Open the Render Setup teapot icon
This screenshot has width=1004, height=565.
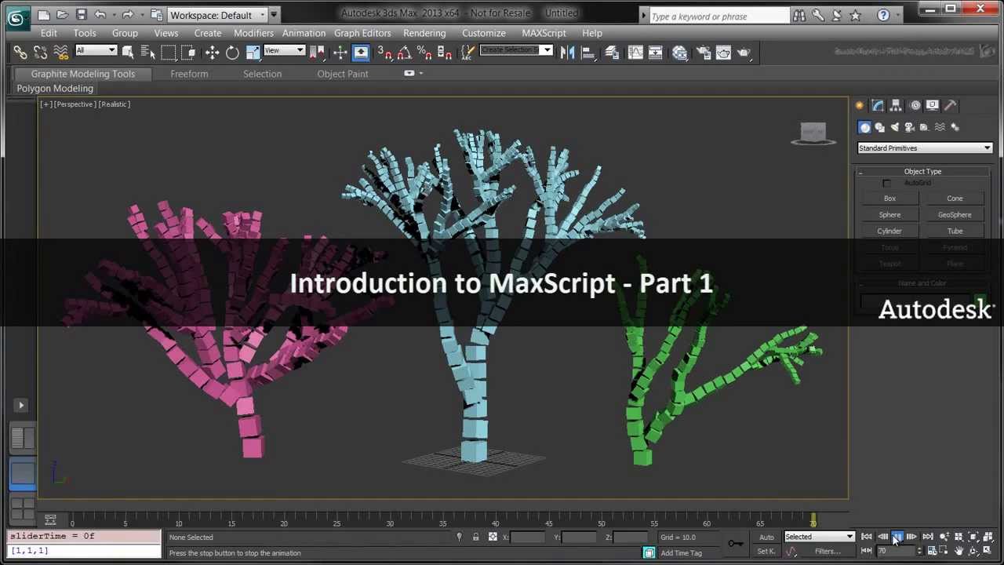click(x=704, y=53)
